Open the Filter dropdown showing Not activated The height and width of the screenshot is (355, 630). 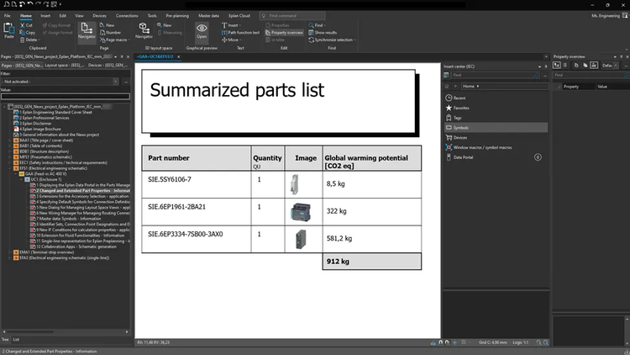click(x=64, y=82)
